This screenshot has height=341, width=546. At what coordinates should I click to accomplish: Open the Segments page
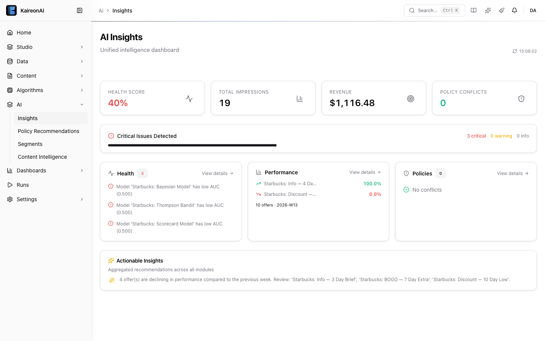tap(30, 144)
